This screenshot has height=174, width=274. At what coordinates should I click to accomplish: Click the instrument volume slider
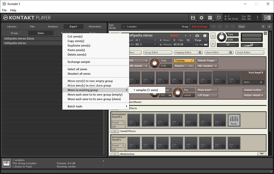(x=251, y=45)
